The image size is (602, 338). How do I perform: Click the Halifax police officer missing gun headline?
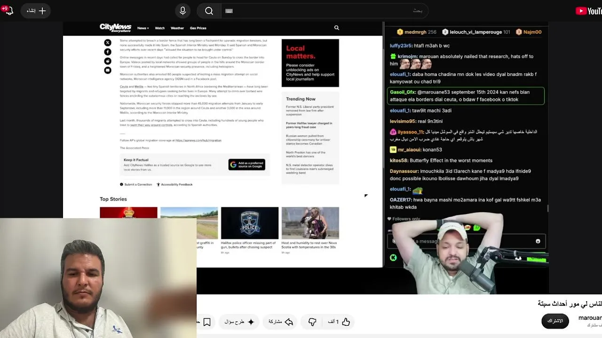(x=248, y=245)
